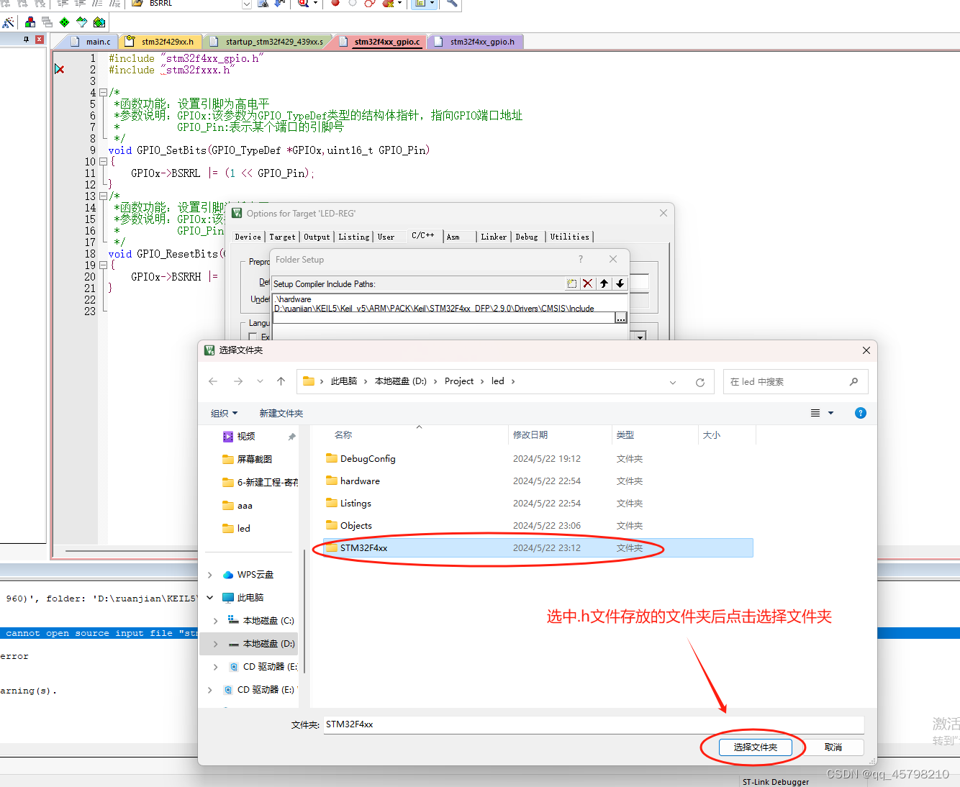
Task: Collapse the 此电脑 tree node chevron
Action: [x=209, y=598]
